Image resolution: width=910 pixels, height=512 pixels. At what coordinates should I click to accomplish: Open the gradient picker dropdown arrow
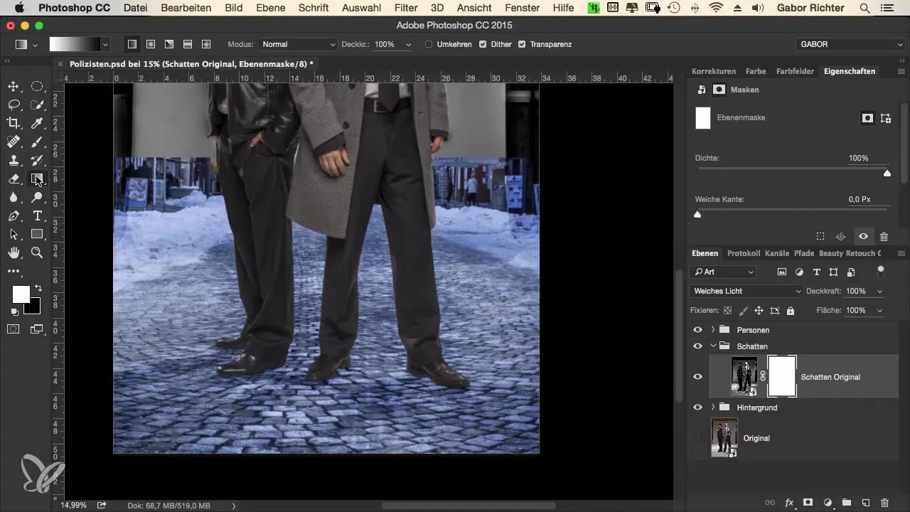pyautogui.click(x=106, y=44)
